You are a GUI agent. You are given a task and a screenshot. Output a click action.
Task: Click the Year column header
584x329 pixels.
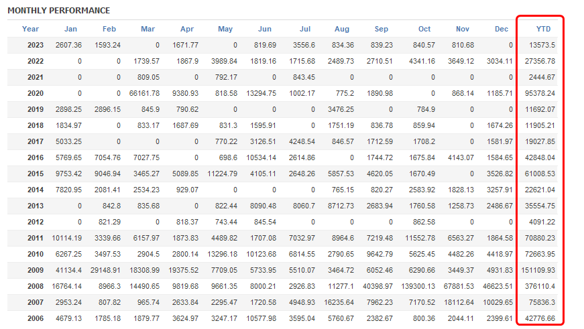[30, 29]
